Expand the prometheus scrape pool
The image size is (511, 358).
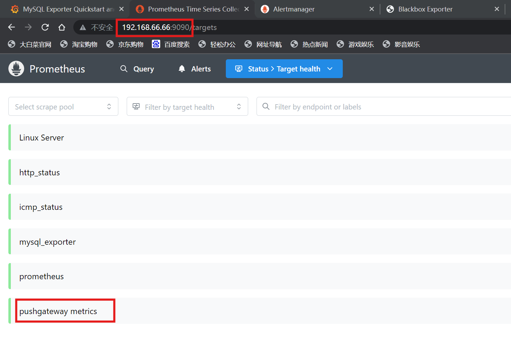(260, 276)
